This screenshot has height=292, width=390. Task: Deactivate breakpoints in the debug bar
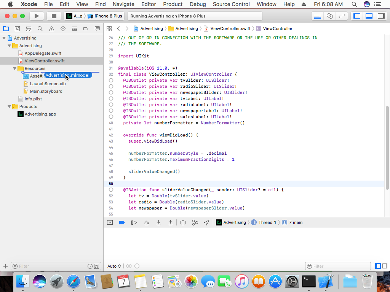pyautogui.click(x=122, y=222)
